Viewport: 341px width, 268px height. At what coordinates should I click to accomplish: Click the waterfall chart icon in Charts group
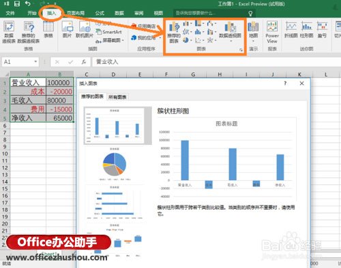coord(210,23)
